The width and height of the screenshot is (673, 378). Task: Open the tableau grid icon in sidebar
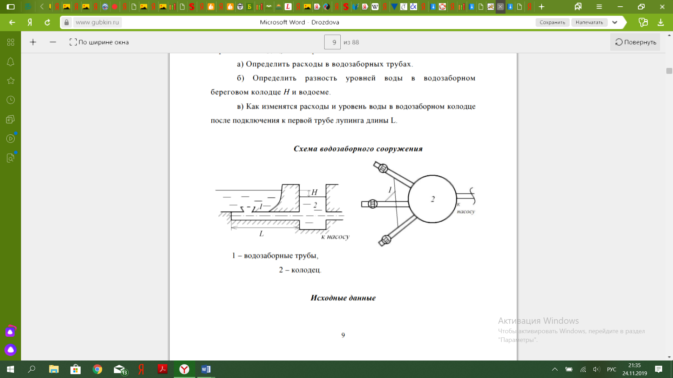click(11, 42)
